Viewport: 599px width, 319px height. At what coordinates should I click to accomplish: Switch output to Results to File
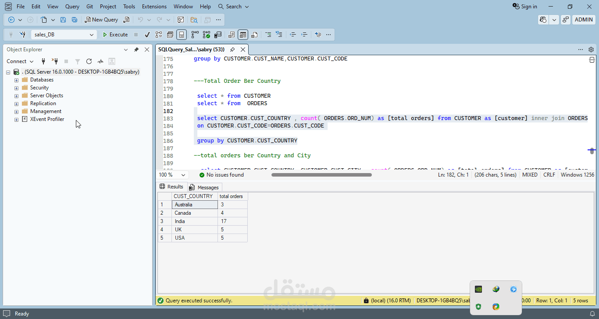pos(254,35)
